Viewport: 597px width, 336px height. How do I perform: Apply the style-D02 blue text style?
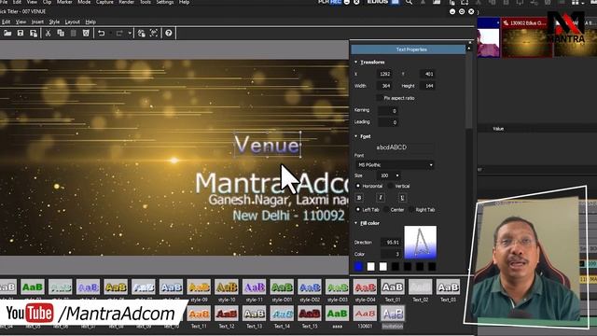pos(310,287)
